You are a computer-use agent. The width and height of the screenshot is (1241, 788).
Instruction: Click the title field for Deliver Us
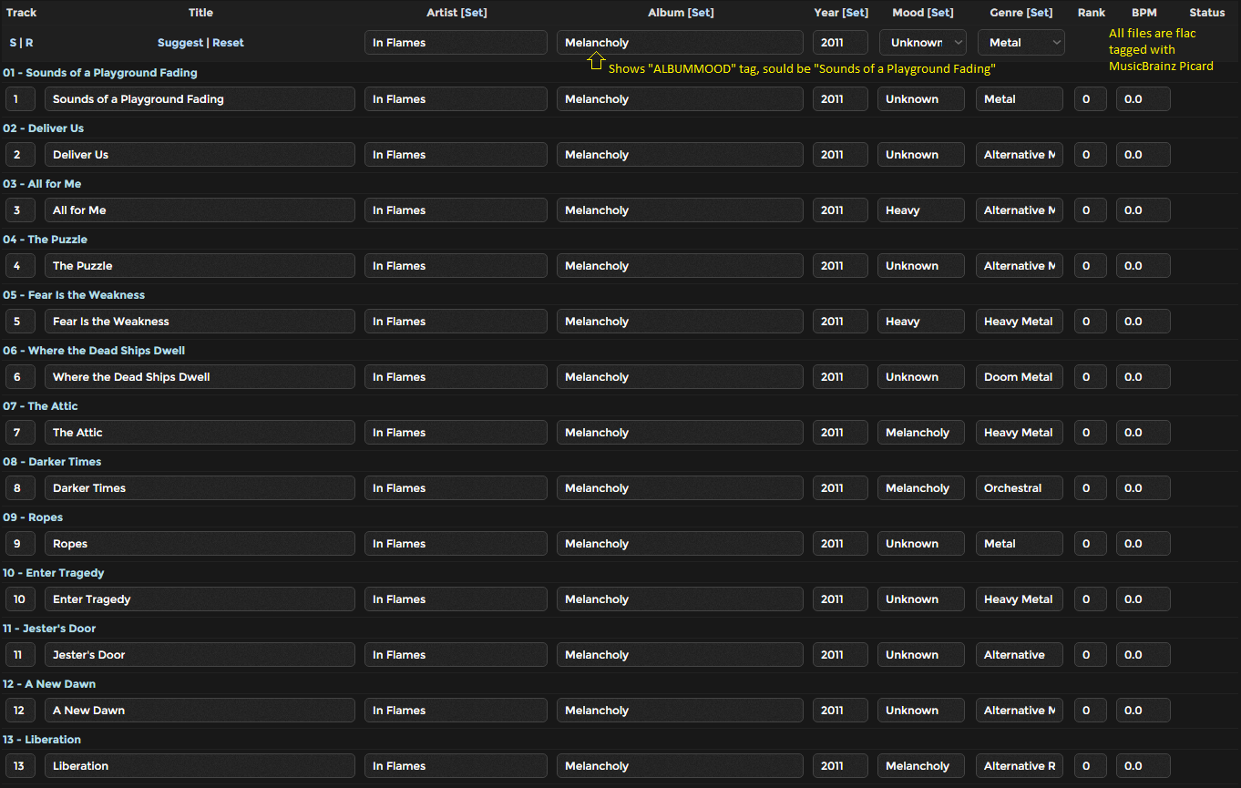click(x=200, y=155)
